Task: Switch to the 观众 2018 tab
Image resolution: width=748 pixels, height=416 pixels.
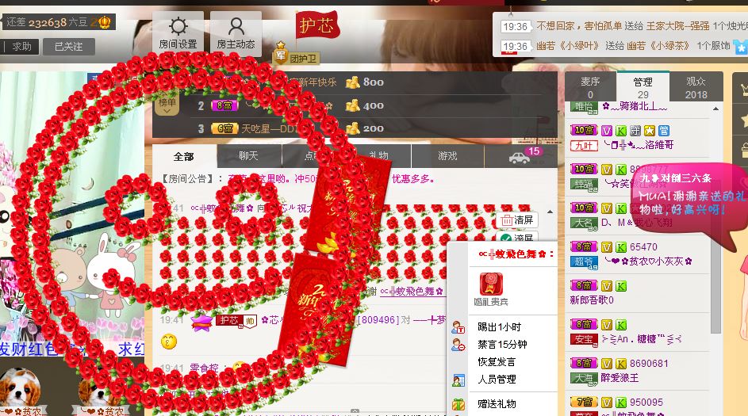Action: (x=696, y=87)
